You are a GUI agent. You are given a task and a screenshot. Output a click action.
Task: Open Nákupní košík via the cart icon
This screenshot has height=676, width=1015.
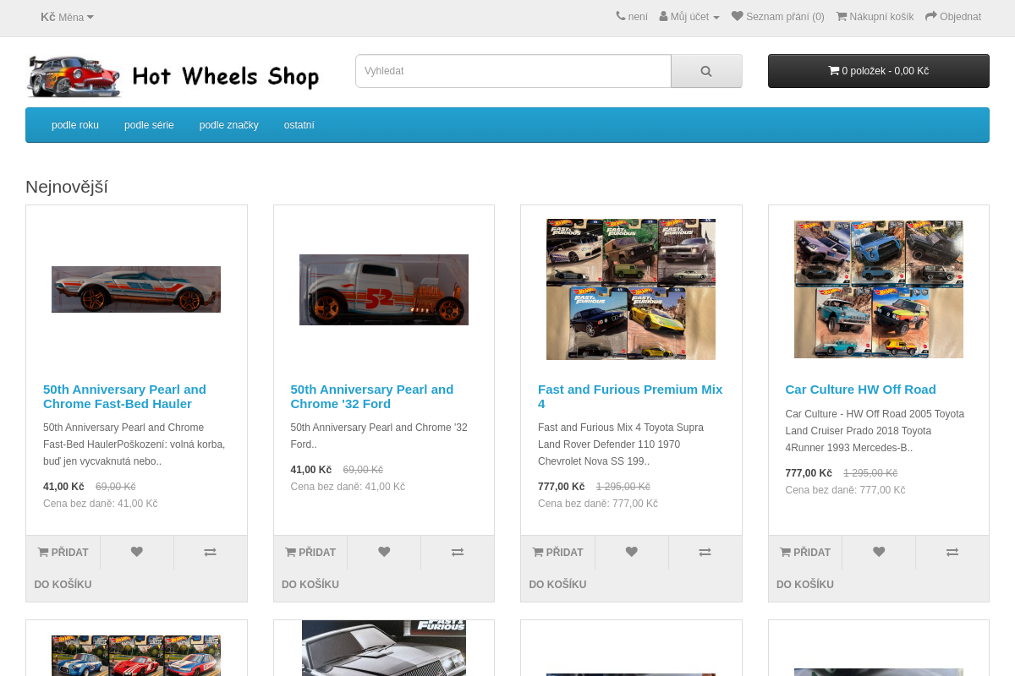[x=842, y=16]
